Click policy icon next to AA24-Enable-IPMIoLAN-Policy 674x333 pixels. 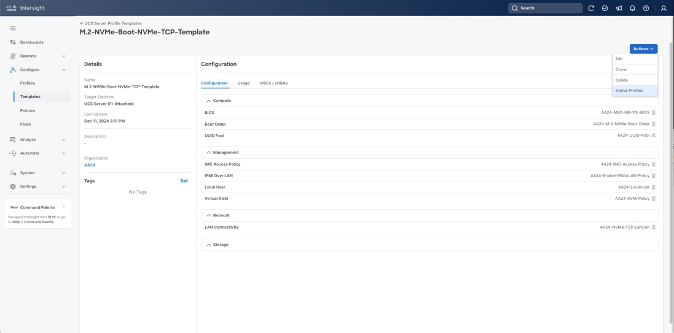pyautogui.click(x=653, y=175)
